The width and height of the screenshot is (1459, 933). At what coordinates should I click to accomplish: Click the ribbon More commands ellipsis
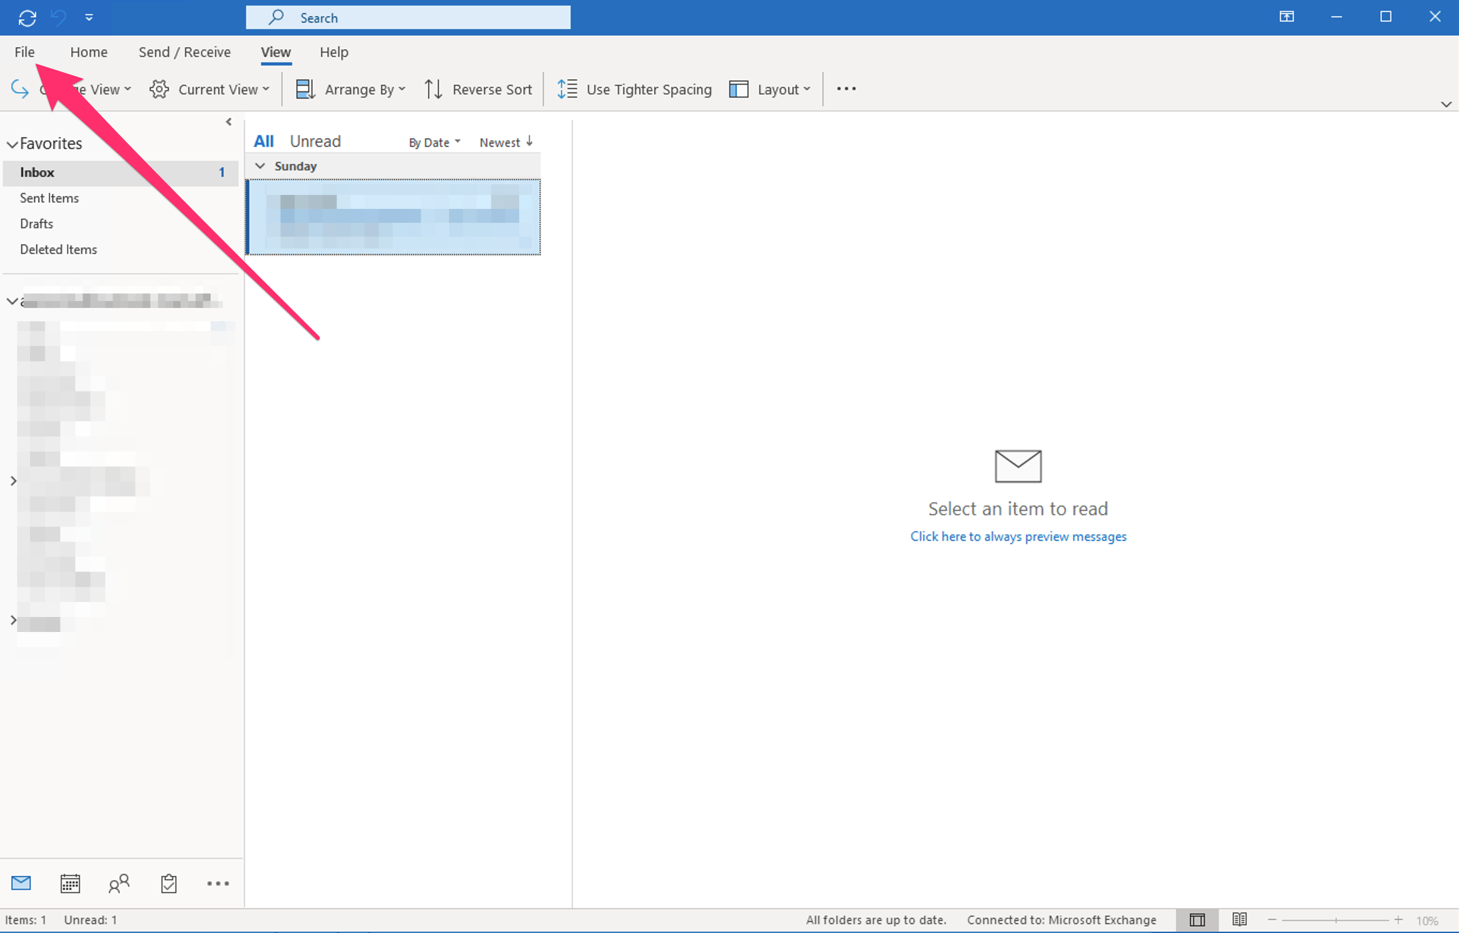[x=846, y=89]
